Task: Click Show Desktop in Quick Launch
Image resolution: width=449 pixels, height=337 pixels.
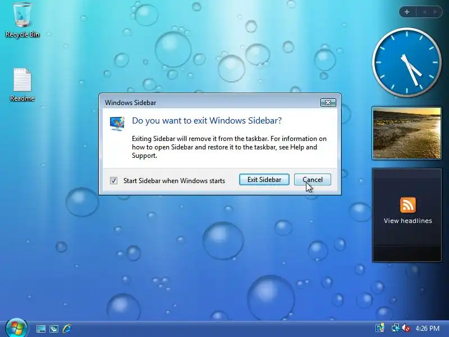Action: coord(40,329)
